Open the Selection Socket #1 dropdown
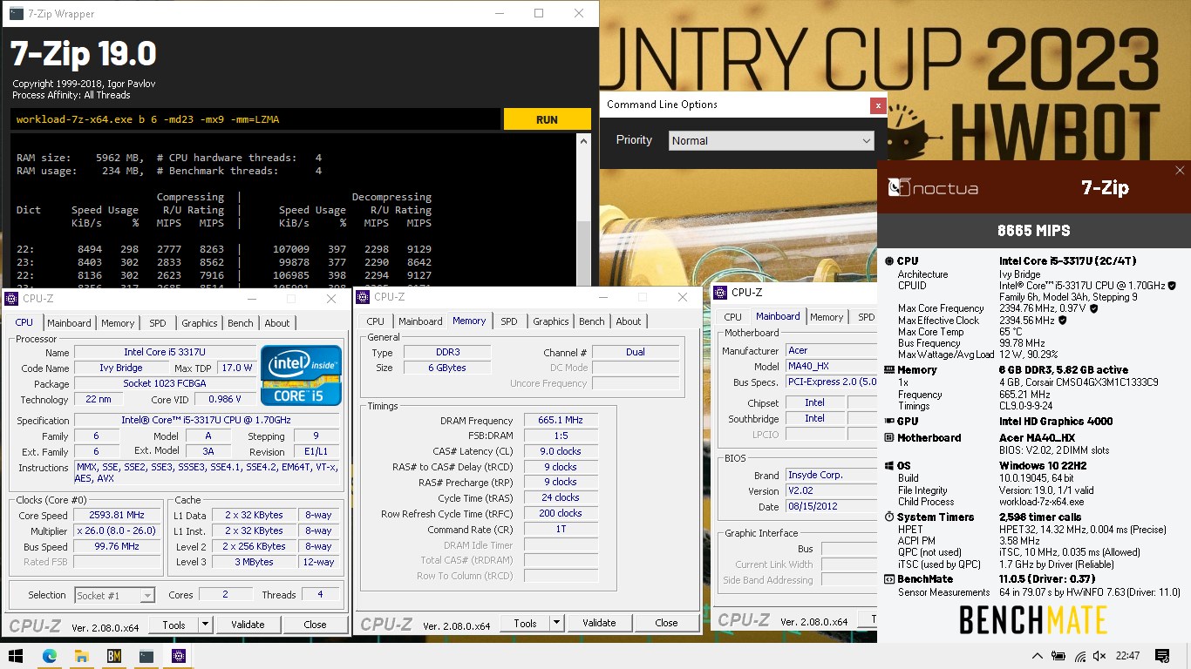The image size is (1191, 669). 114,595
